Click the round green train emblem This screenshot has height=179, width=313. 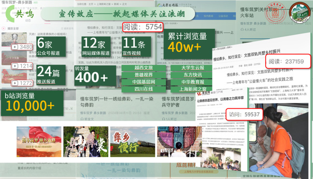click(299, 13)
